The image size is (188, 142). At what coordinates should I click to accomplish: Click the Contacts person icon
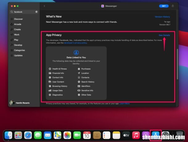point(79,77)
